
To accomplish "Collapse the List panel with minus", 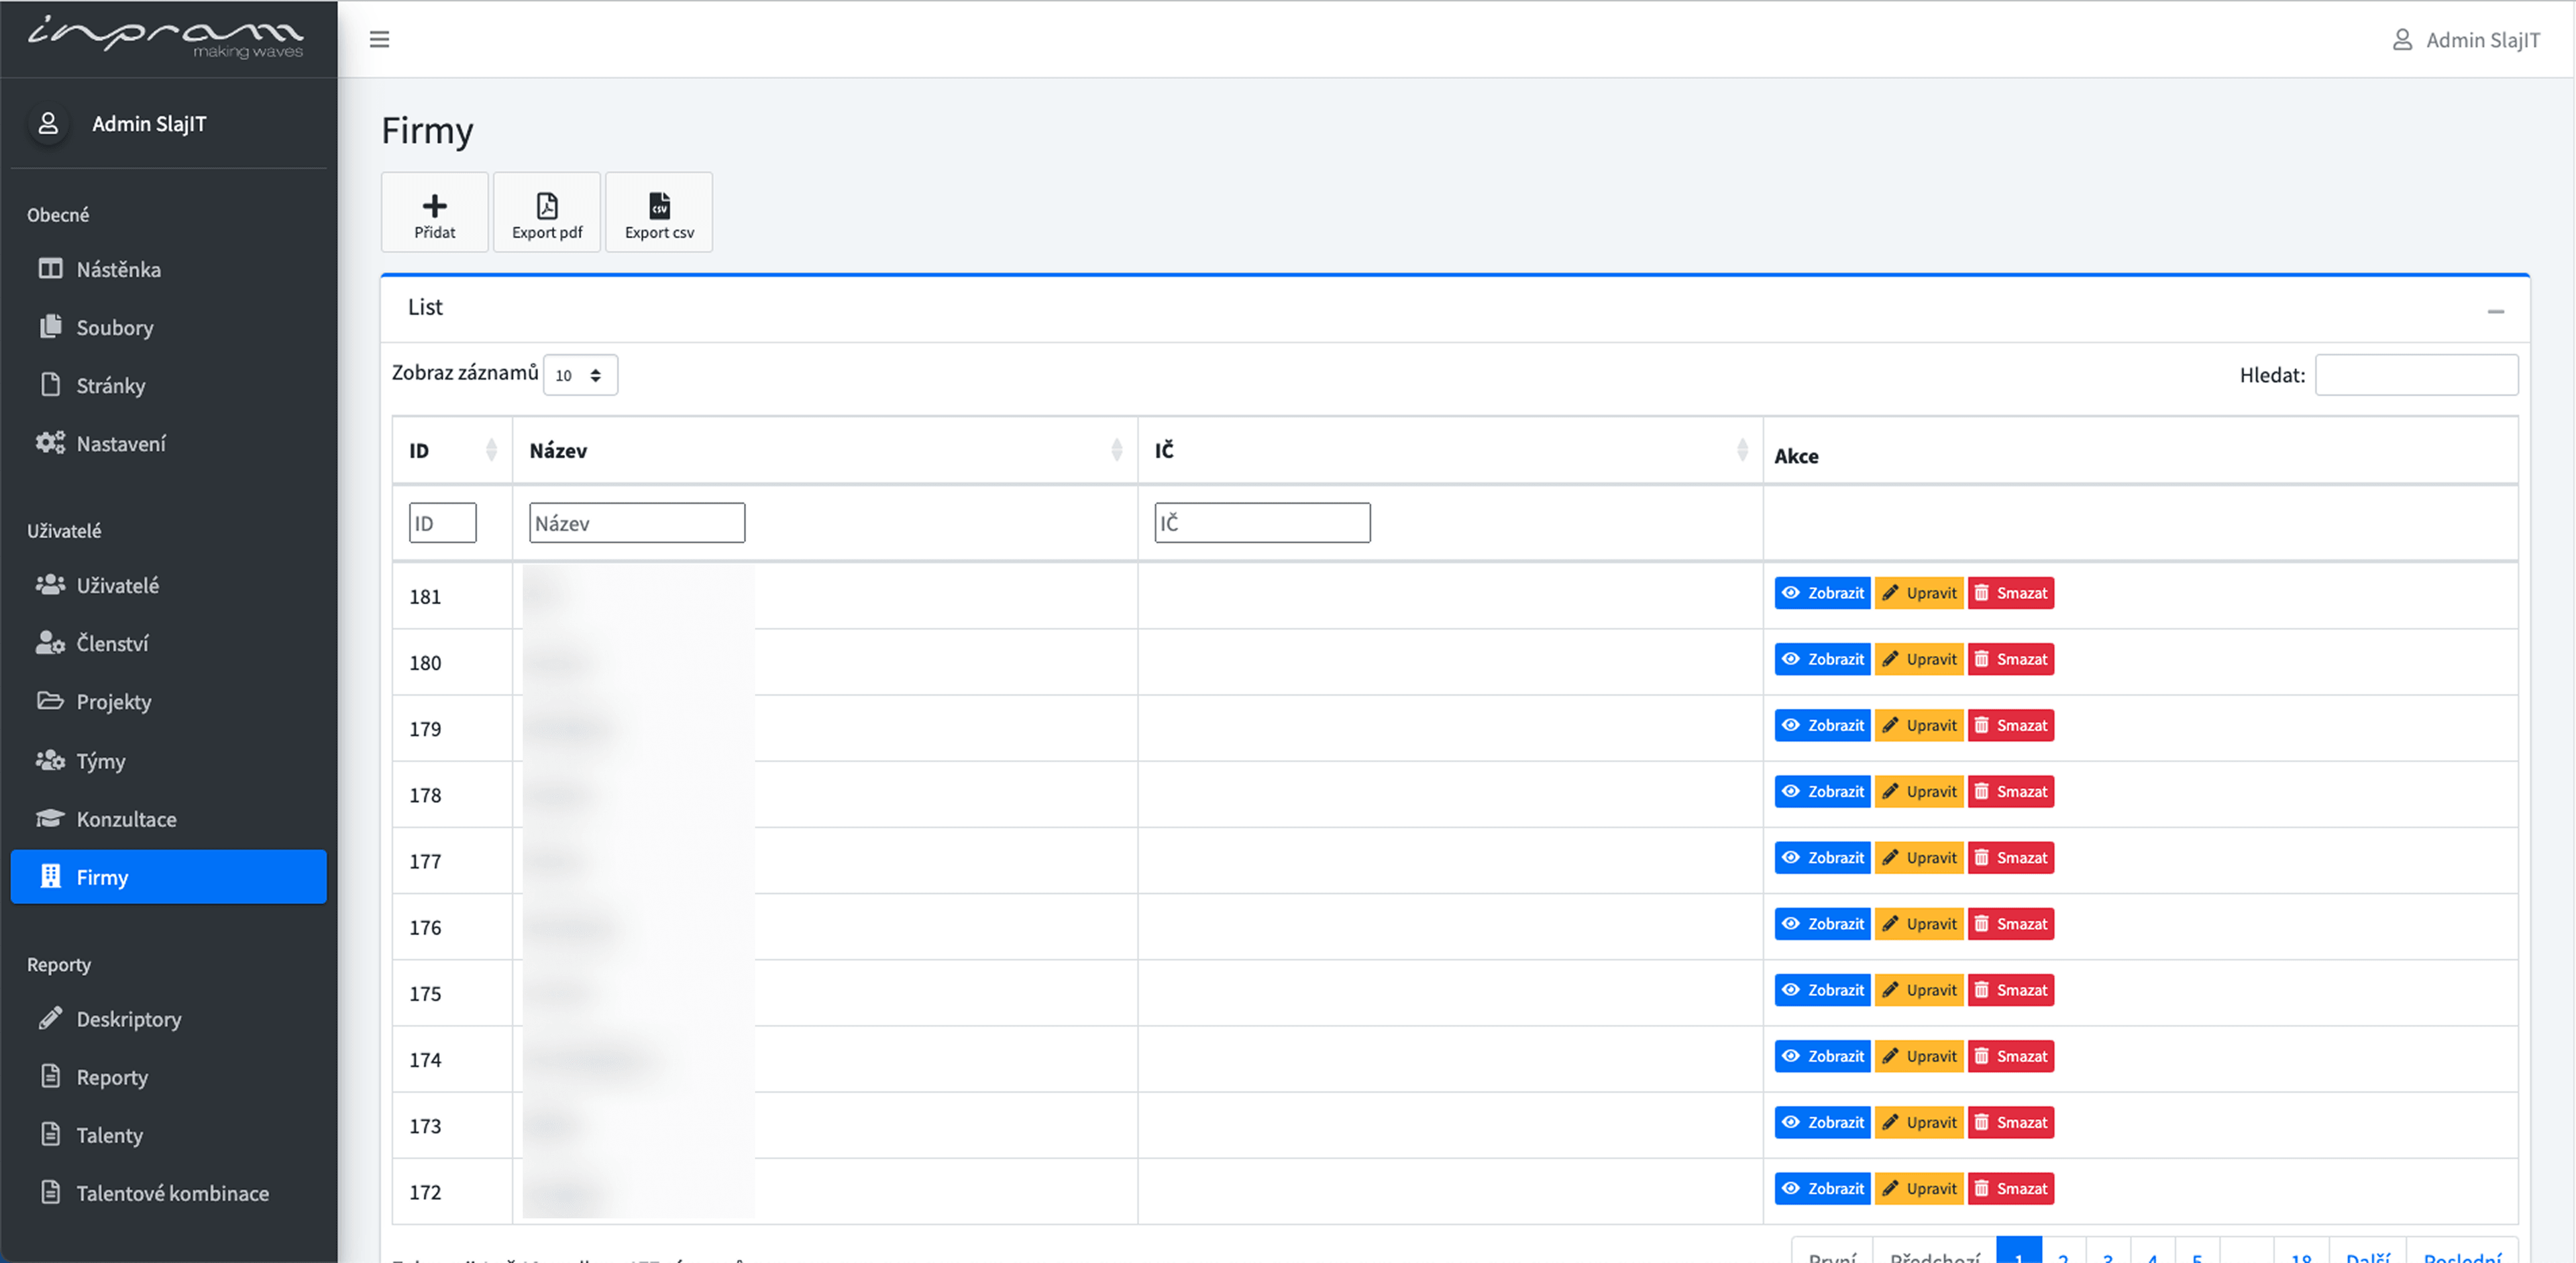I will (2495, 311).
